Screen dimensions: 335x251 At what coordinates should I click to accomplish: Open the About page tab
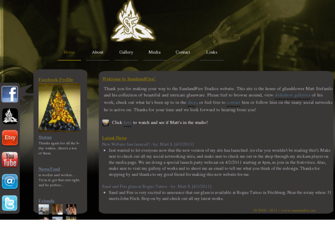coord(98,53)
